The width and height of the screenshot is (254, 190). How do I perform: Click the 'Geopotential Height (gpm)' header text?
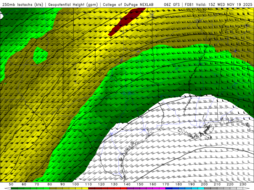tap(73, 5)
